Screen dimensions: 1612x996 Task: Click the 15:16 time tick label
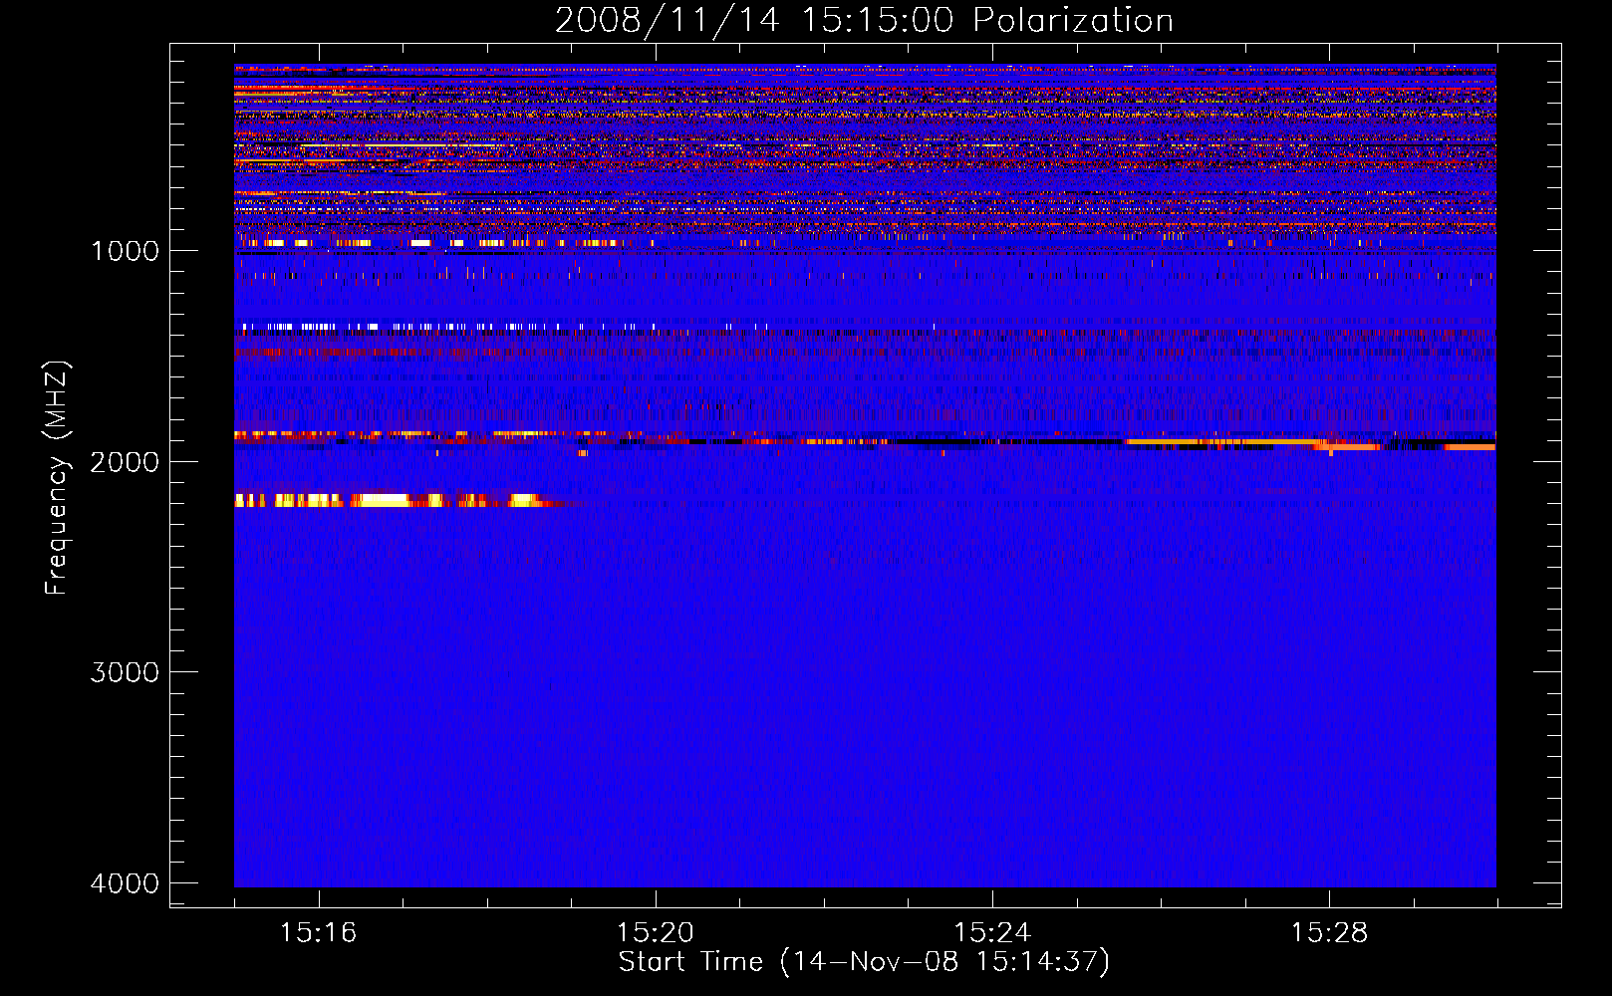point(318,933)
